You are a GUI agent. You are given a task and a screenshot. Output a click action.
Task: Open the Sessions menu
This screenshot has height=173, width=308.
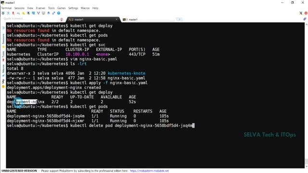[x=19, y=8]
